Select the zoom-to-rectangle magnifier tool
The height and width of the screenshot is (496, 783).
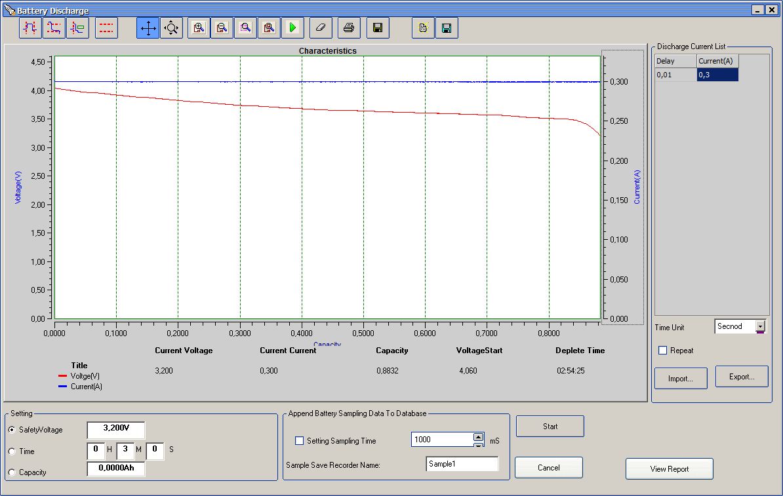(x=246, y=28)
